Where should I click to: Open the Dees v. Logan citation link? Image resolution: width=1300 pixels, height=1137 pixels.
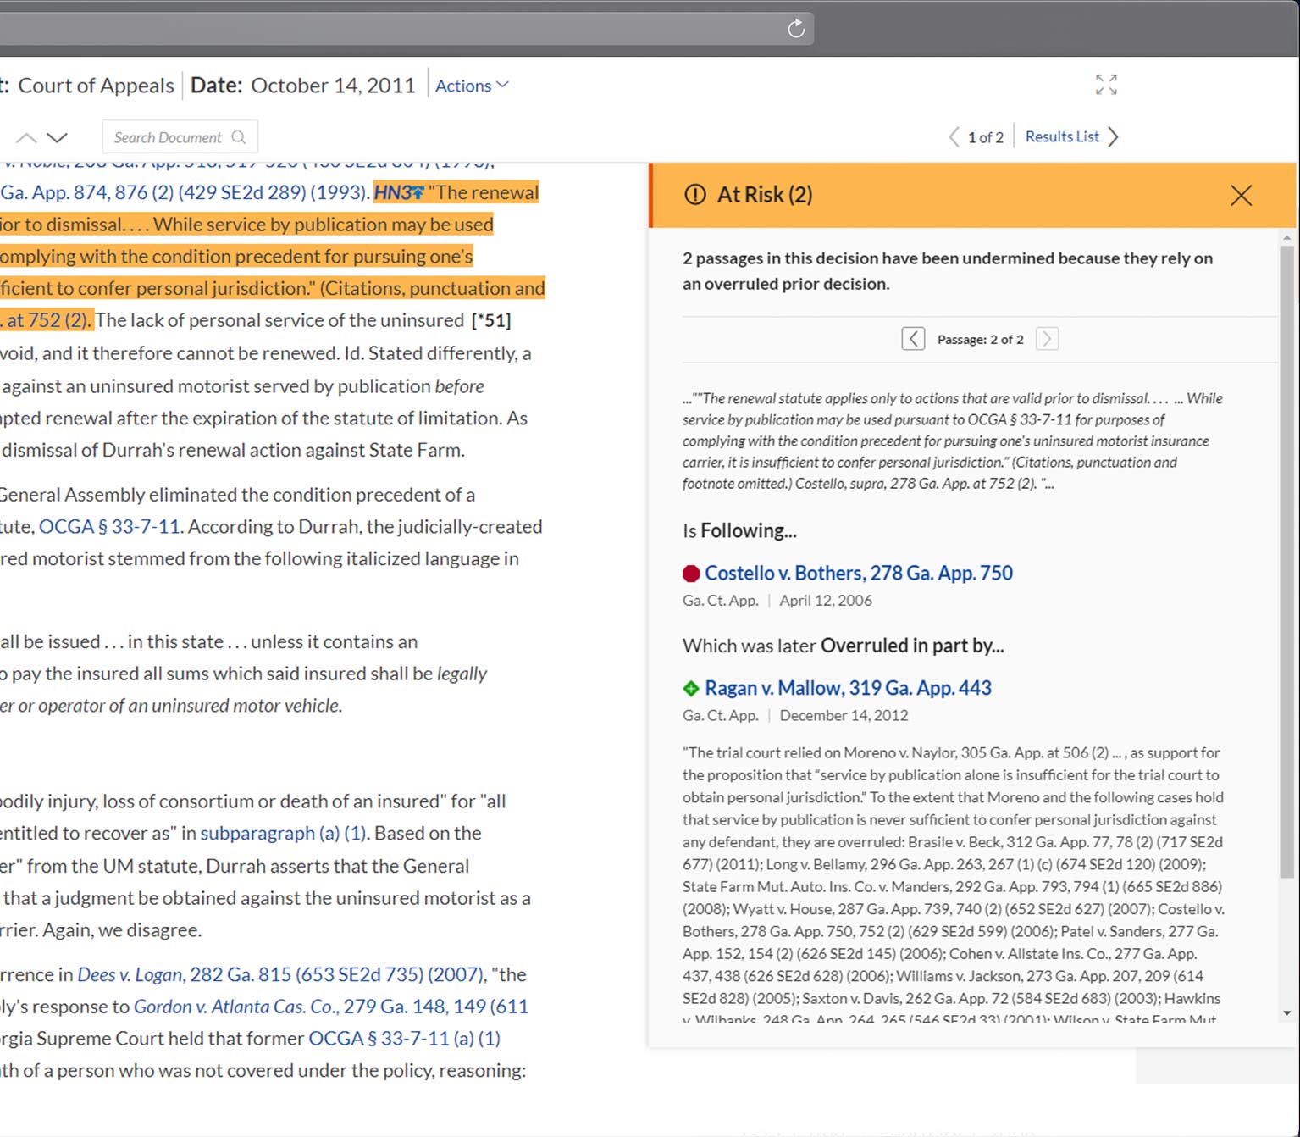[279, 974]
